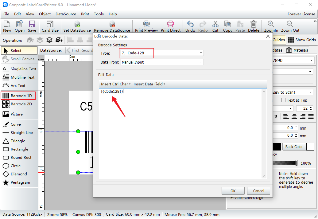Click the white back color swatch
Image resolution: width=318 pixels, height=219 pixels.
coord(310,147)
